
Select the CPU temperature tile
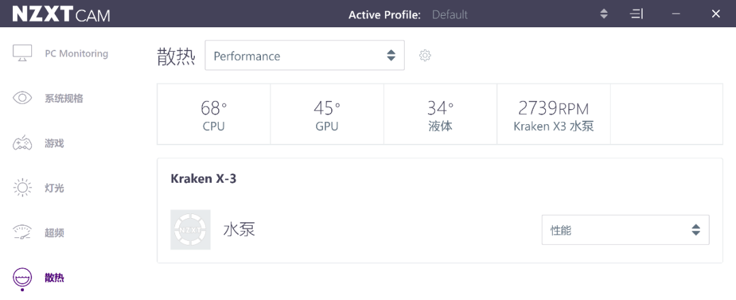pyautogui.click(x=213, y=114)
